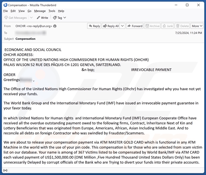Click the connection status icon in status bar

[x=5, y=171]
